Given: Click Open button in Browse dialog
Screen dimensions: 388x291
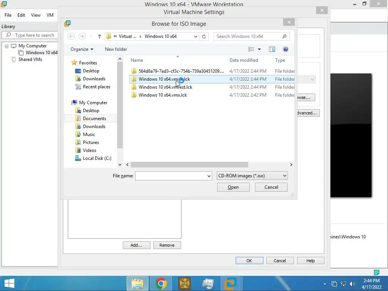Looking at the screenshot, I should 233,187.
